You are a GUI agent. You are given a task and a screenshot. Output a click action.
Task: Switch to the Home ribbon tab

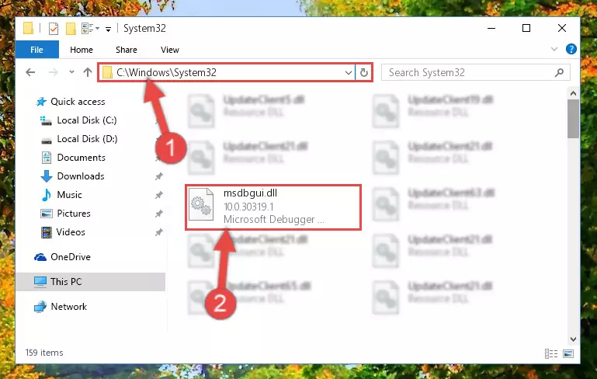point(81,50)
